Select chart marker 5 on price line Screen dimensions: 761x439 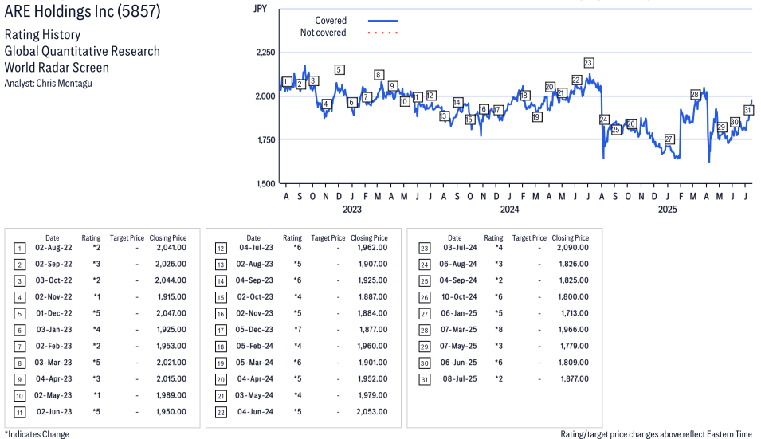click(x=339, y=70)
